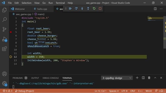Click axe_game.cpp breadcrumb
The width and height of the screenshot is (166, 93).
coord(22,14)
